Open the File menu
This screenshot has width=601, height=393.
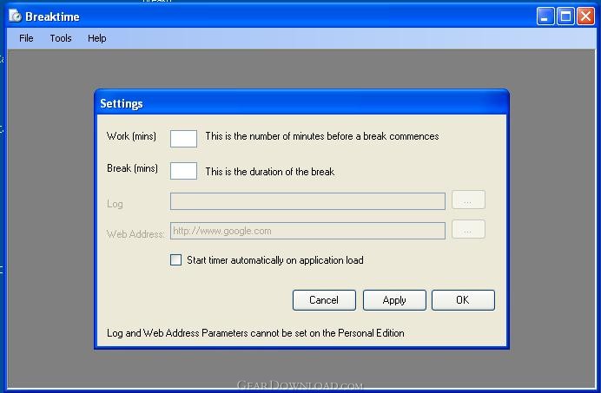click(x=26, y=38)
